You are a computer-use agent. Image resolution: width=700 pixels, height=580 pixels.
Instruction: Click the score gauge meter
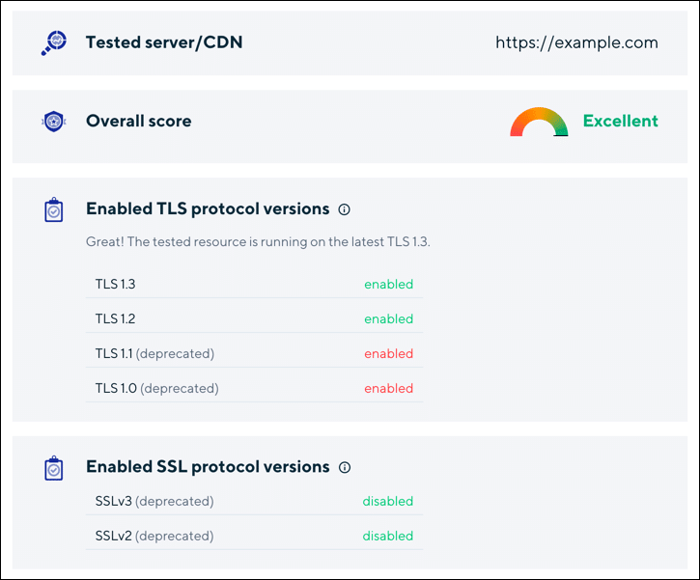pyautogui.click(x=539, y=123)
